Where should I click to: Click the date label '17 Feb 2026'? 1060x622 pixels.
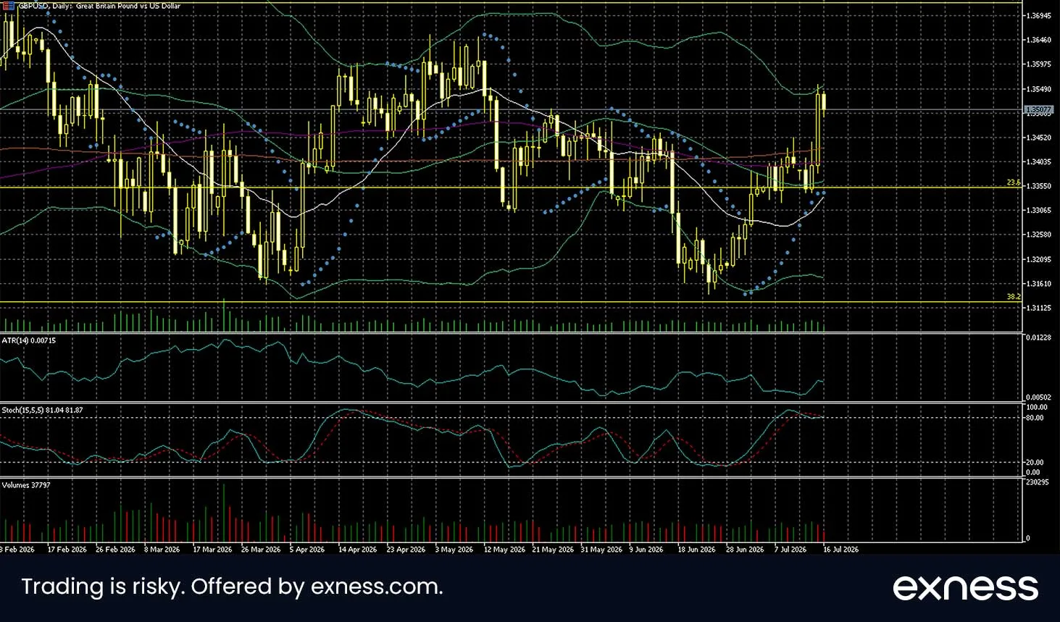coord(67,550)
